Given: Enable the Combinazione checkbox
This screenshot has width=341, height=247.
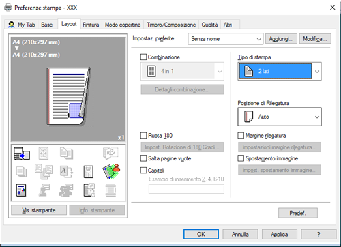Looking at the screenshot, I should [143, 57].
